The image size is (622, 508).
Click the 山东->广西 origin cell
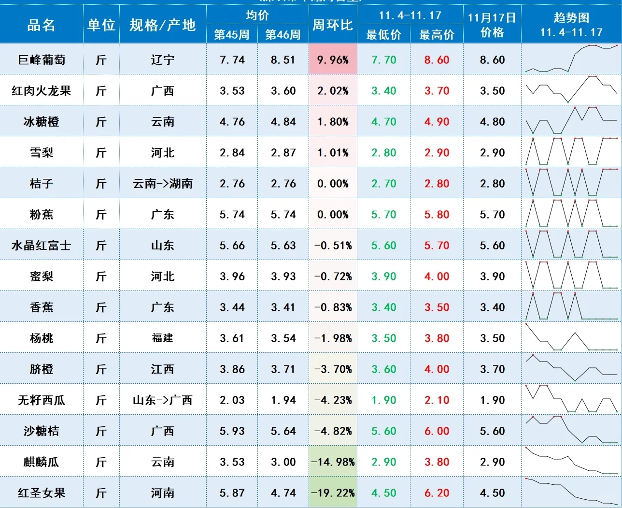click(x=163, y=400)
